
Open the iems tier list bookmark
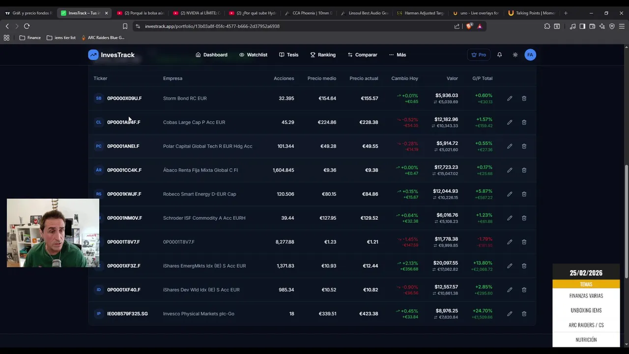pos(61,37)
